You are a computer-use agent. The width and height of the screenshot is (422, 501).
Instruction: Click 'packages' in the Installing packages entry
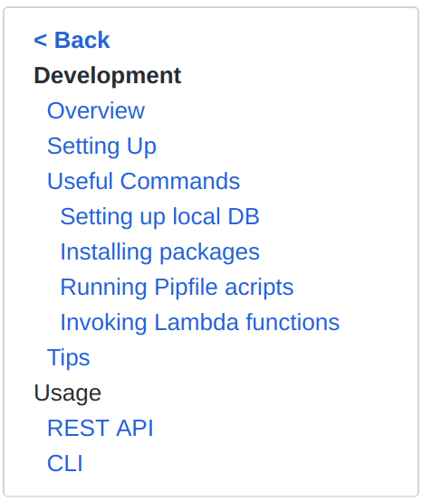209,252
